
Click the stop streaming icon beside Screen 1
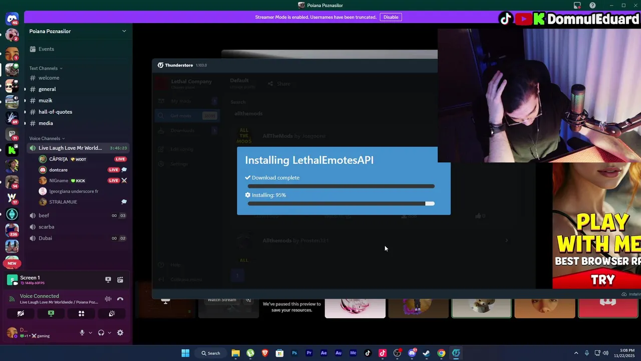click(x=108, y=280)
